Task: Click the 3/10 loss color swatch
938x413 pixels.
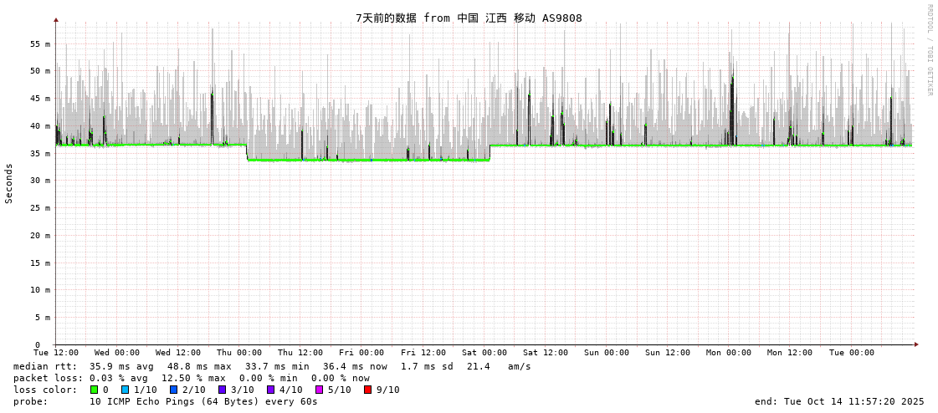Action: (x=223, y=390)
